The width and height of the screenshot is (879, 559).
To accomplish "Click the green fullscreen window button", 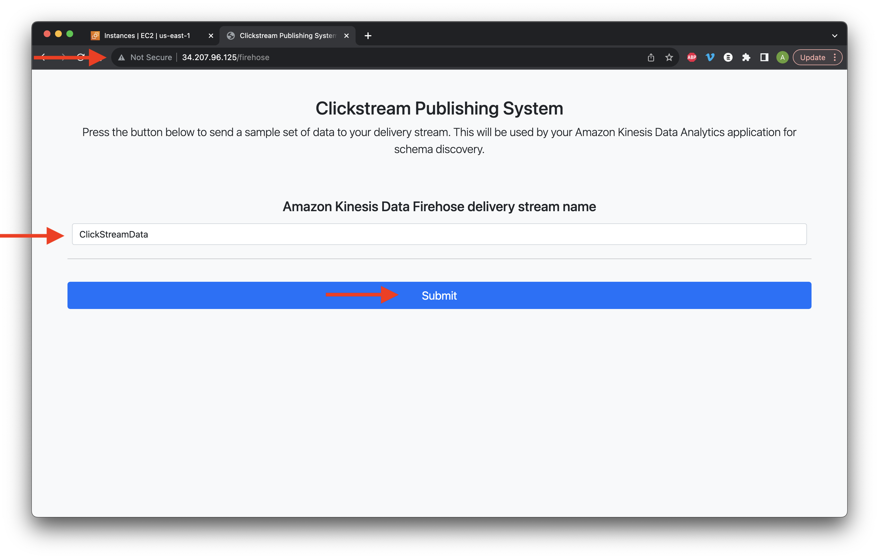I will (x=70, y=34).
